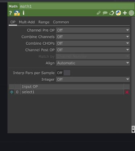This screenshot has height=151, width=135.
Task: Click the index 0 cell of select1 row
Action: [x=17, y=92]
